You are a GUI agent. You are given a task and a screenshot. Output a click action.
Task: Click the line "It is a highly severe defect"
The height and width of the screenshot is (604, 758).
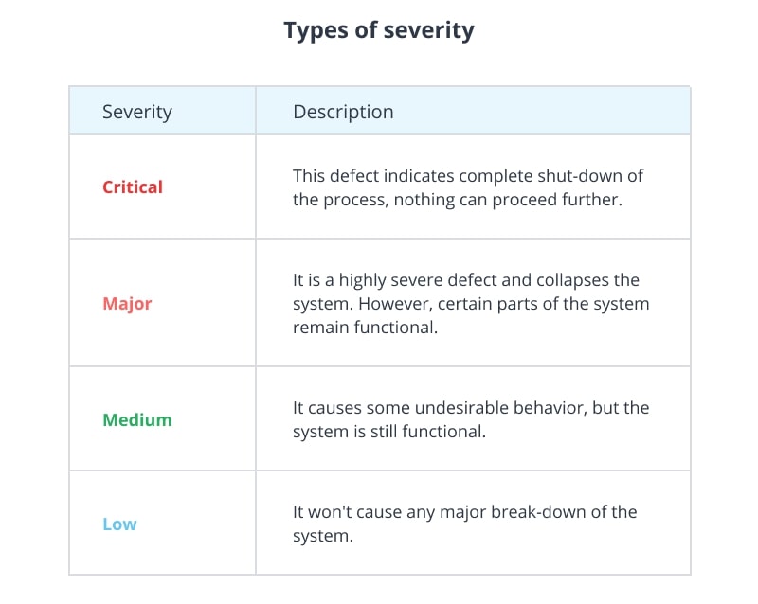466,281
